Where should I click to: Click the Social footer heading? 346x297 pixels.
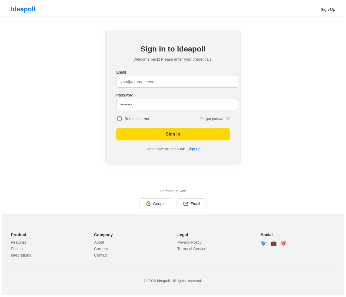click(267, 234)
